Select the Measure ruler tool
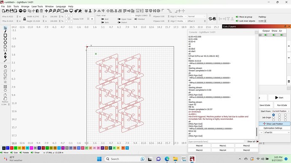The height and width of the screenshot is (163, 291). [5, 60]
